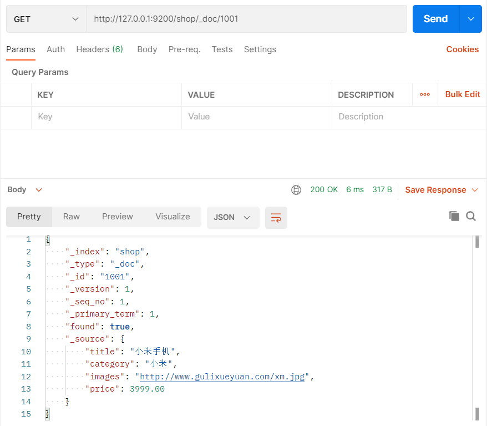Open the request Body tab
Viewport: 487px width, 426px height.
[x=147, y=49]
